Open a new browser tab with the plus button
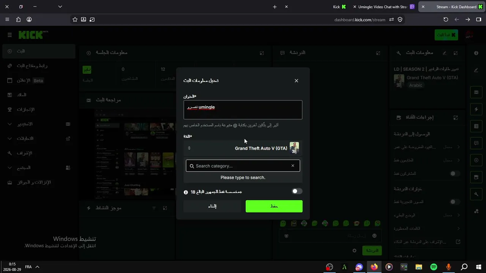The height and width of the screenshot is (273, 486). pyautogui.click(x=275, y=7)
